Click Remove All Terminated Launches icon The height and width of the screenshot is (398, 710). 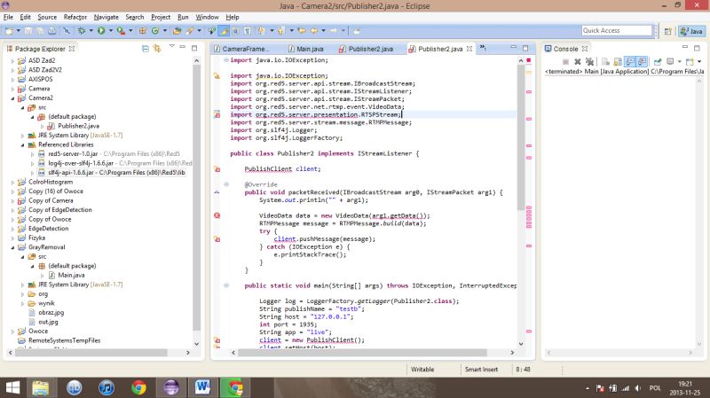click(x=589, y=61)
